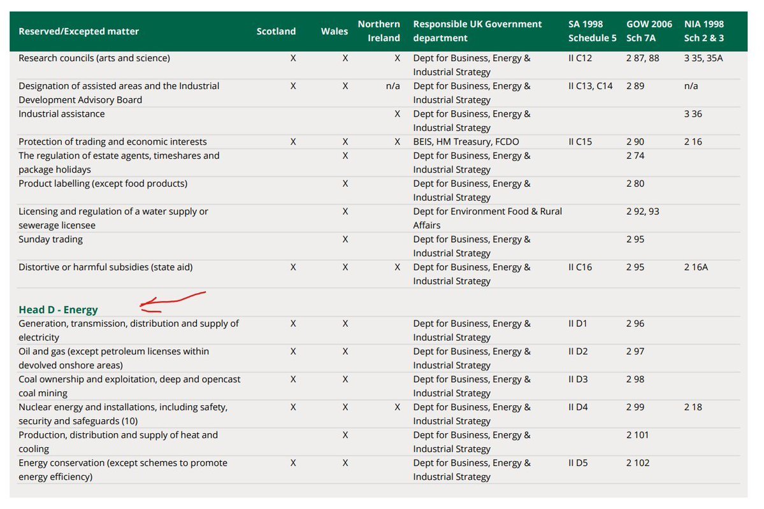Click 'BEIS, HM Treasury, FCDO' department cell
The width and height of the screenshot is (764, 509).
(466, 141)
